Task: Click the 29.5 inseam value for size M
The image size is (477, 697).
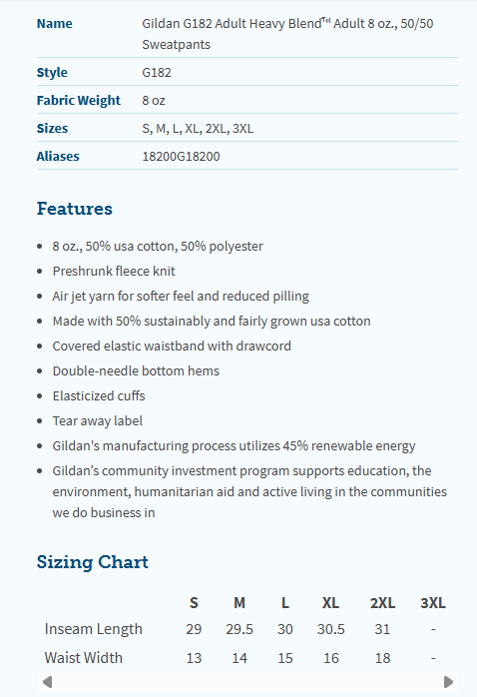Action: point(239,629)
